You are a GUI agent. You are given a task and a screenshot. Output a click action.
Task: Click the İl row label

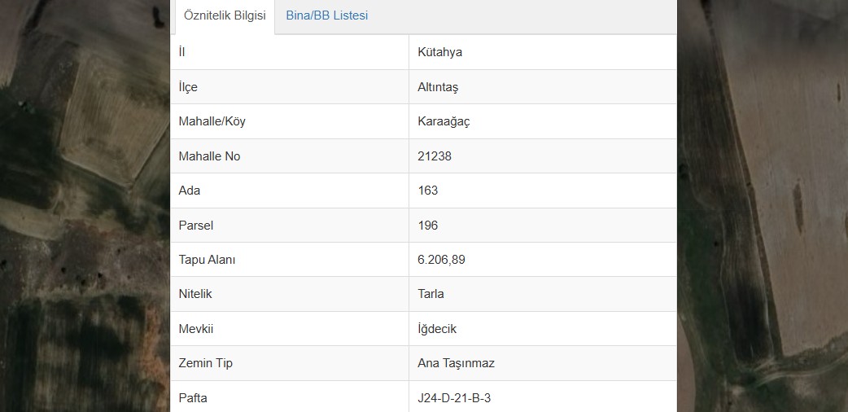[181, 52]
